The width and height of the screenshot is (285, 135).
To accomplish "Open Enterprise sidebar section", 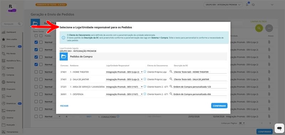I will (9, 111).
